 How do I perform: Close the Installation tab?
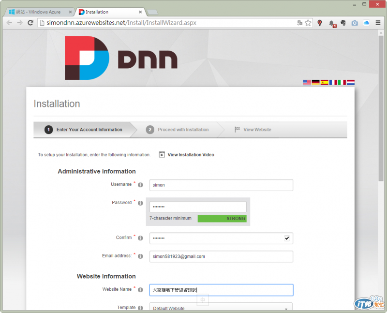(x=140, y=12)
